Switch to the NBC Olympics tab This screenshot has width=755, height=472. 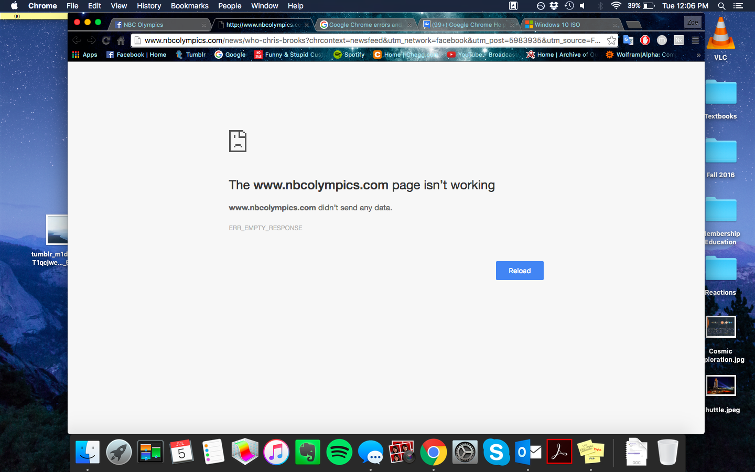160,25
